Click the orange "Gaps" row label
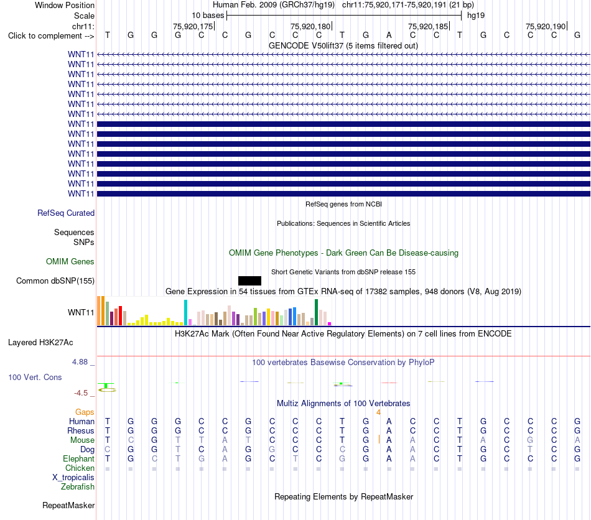This screenshot has height=520, width=591. pos(85,412)
